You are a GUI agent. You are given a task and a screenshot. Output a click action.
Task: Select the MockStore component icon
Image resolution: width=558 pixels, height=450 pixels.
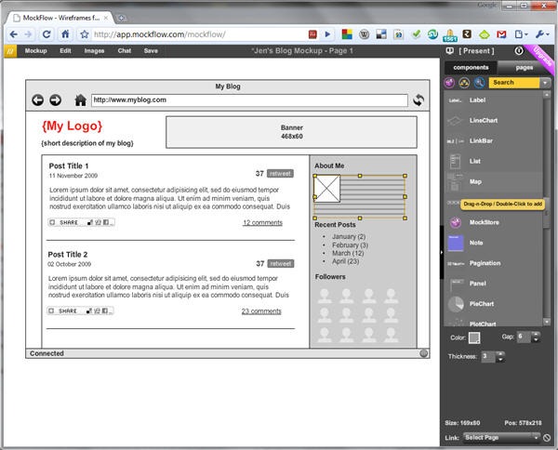point(455,223)
